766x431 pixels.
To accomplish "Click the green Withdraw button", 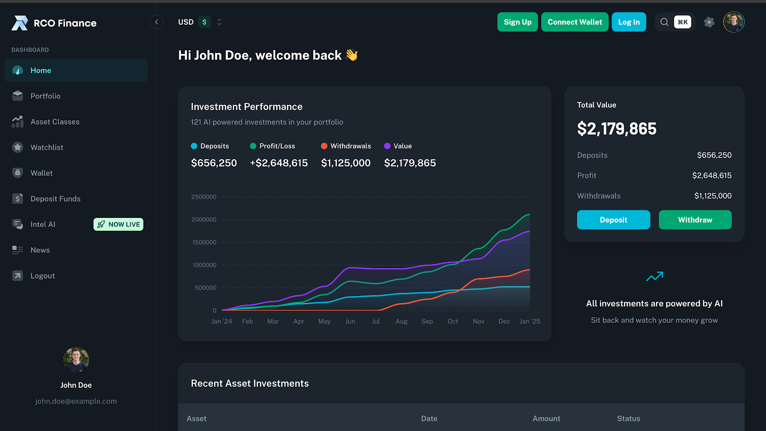I will coord(695,220).
